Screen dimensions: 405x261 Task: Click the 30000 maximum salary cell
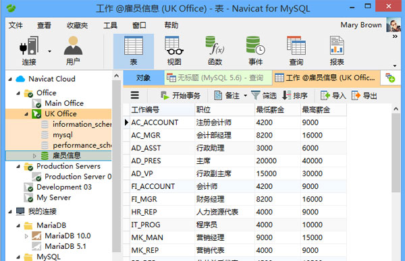tap(323, 173)
